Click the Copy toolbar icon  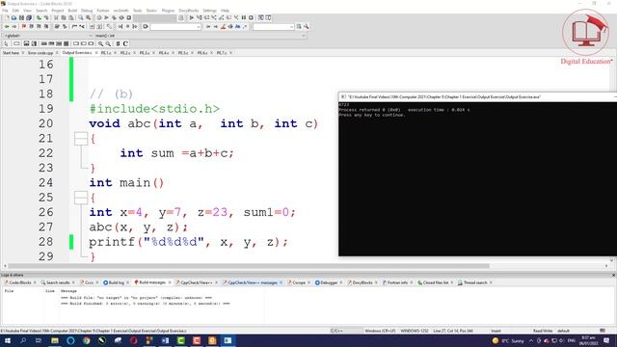(64, 17)
